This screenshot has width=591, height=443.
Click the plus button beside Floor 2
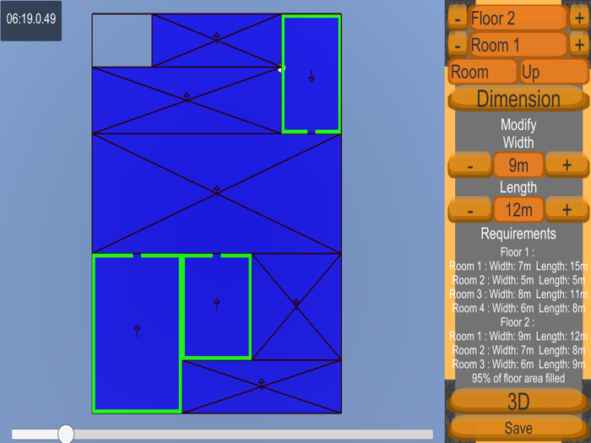pos(579,18)
